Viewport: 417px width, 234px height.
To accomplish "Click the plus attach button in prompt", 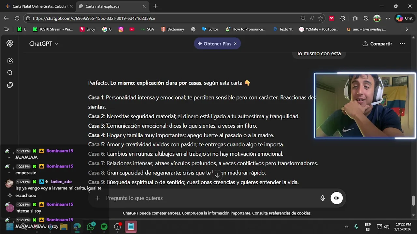I will click(x=97, y=198).
